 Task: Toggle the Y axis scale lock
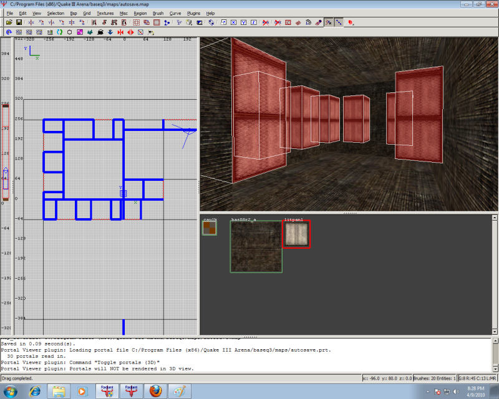click(x=243, y=22)
